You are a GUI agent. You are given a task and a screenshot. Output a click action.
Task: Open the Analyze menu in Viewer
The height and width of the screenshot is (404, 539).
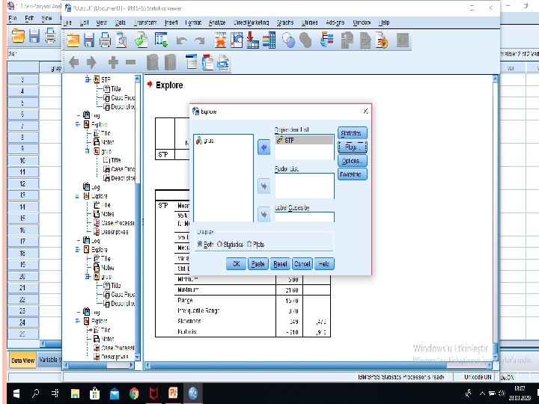point(217,22)
